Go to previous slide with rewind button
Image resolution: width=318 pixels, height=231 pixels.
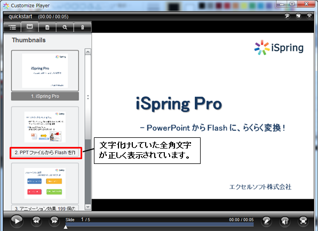click(x=36, y=221)
